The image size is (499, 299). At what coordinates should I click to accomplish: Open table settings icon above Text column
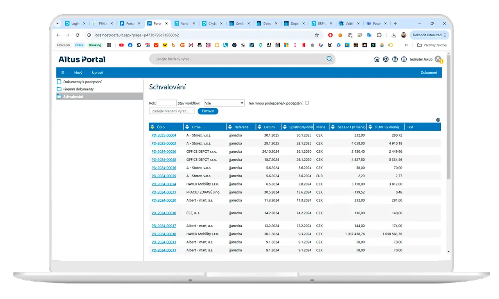point(438,120)
